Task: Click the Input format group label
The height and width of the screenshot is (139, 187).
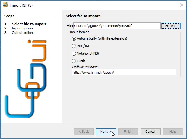Action: click(x=79, y=32)
